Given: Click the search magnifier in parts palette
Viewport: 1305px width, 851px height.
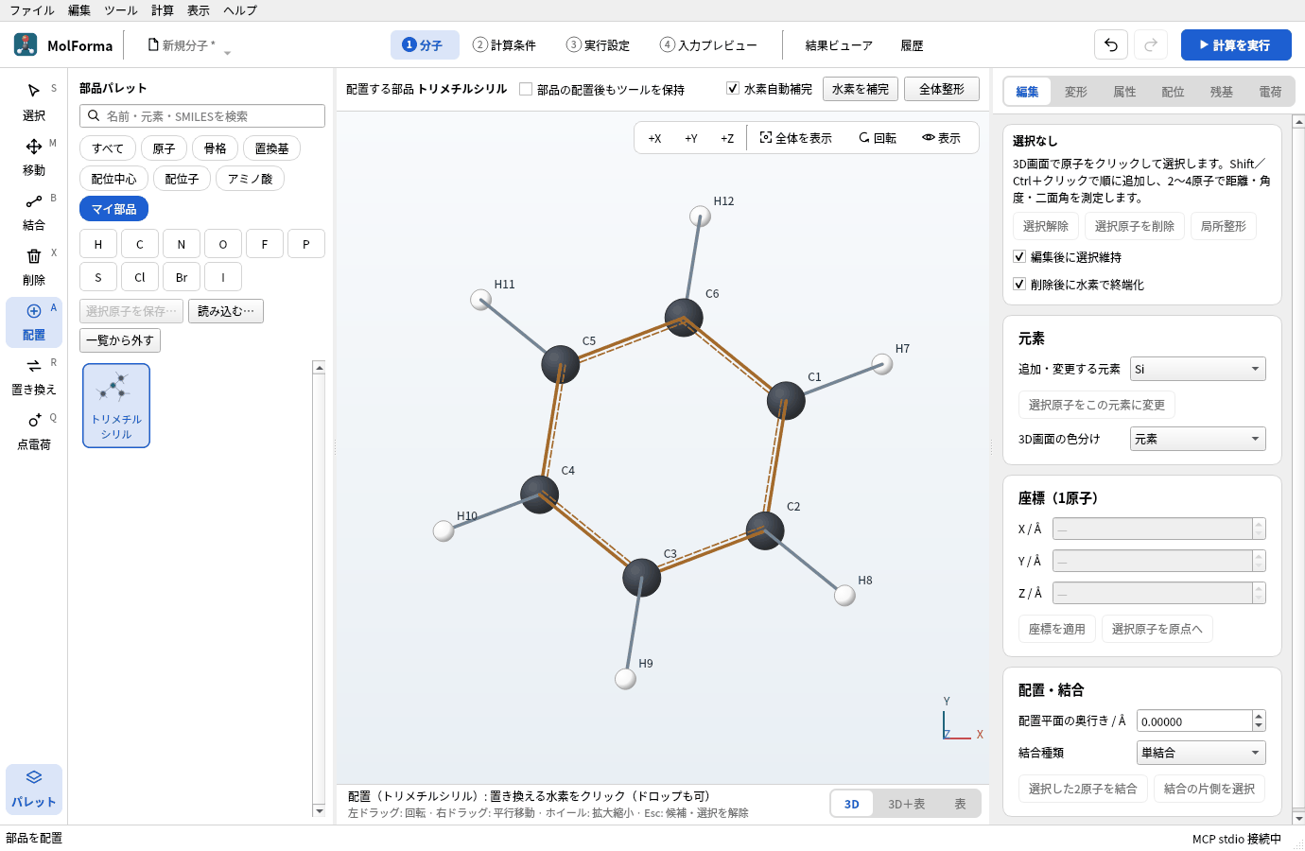Looking at the screenshot, I should [x=94, y=116].
